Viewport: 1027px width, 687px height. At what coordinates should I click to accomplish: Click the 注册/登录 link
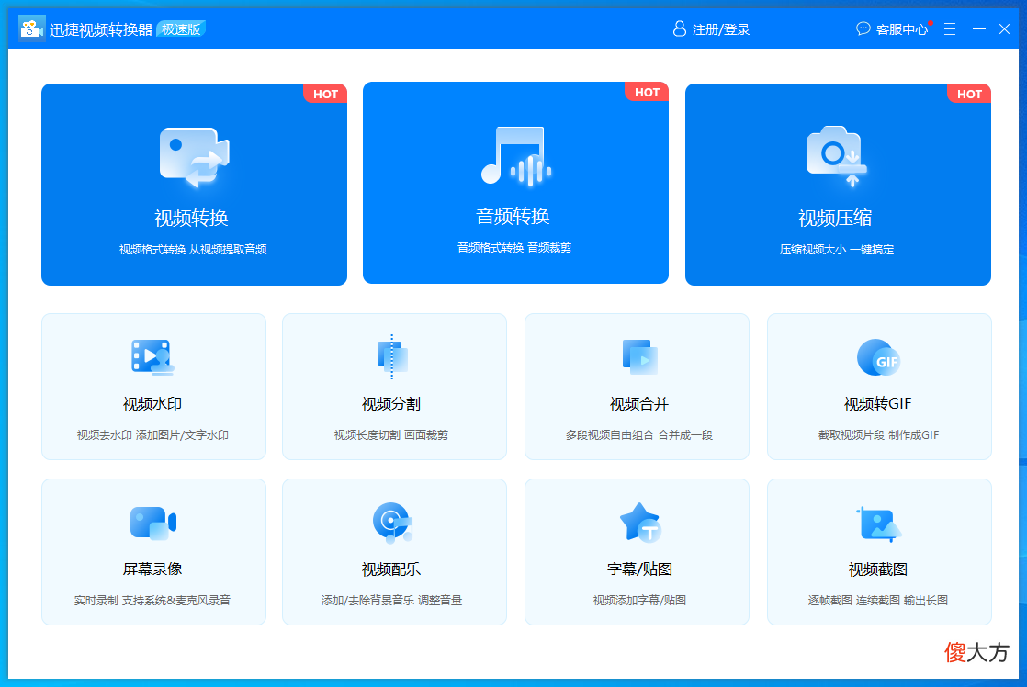[720, 29]
